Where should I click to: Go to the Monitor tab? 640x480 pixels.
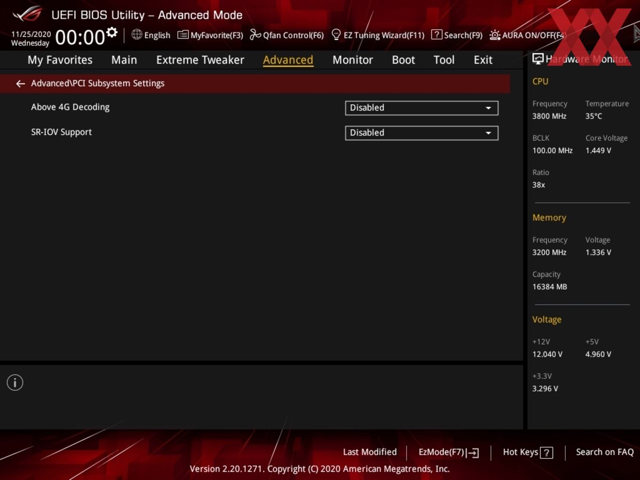click(353, 60)
